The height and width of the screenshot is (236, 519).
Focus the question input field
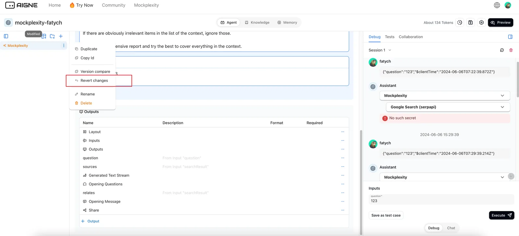tap(441, 199)
